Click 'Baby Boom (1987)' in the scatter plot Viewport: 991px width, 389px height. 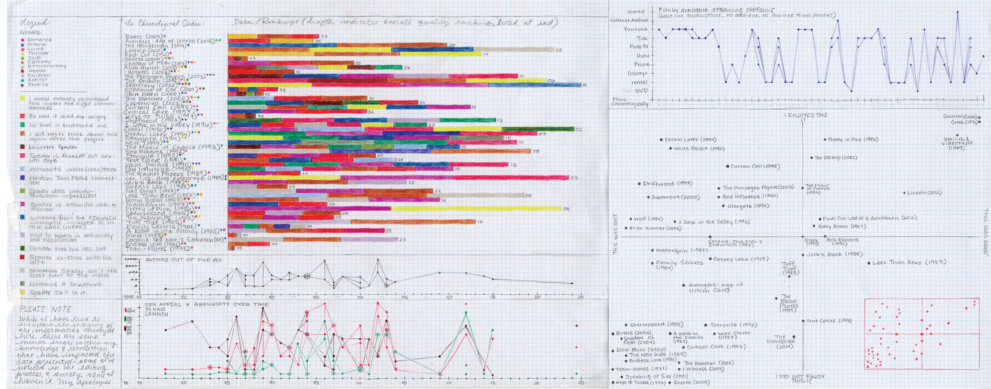(842, 226)
